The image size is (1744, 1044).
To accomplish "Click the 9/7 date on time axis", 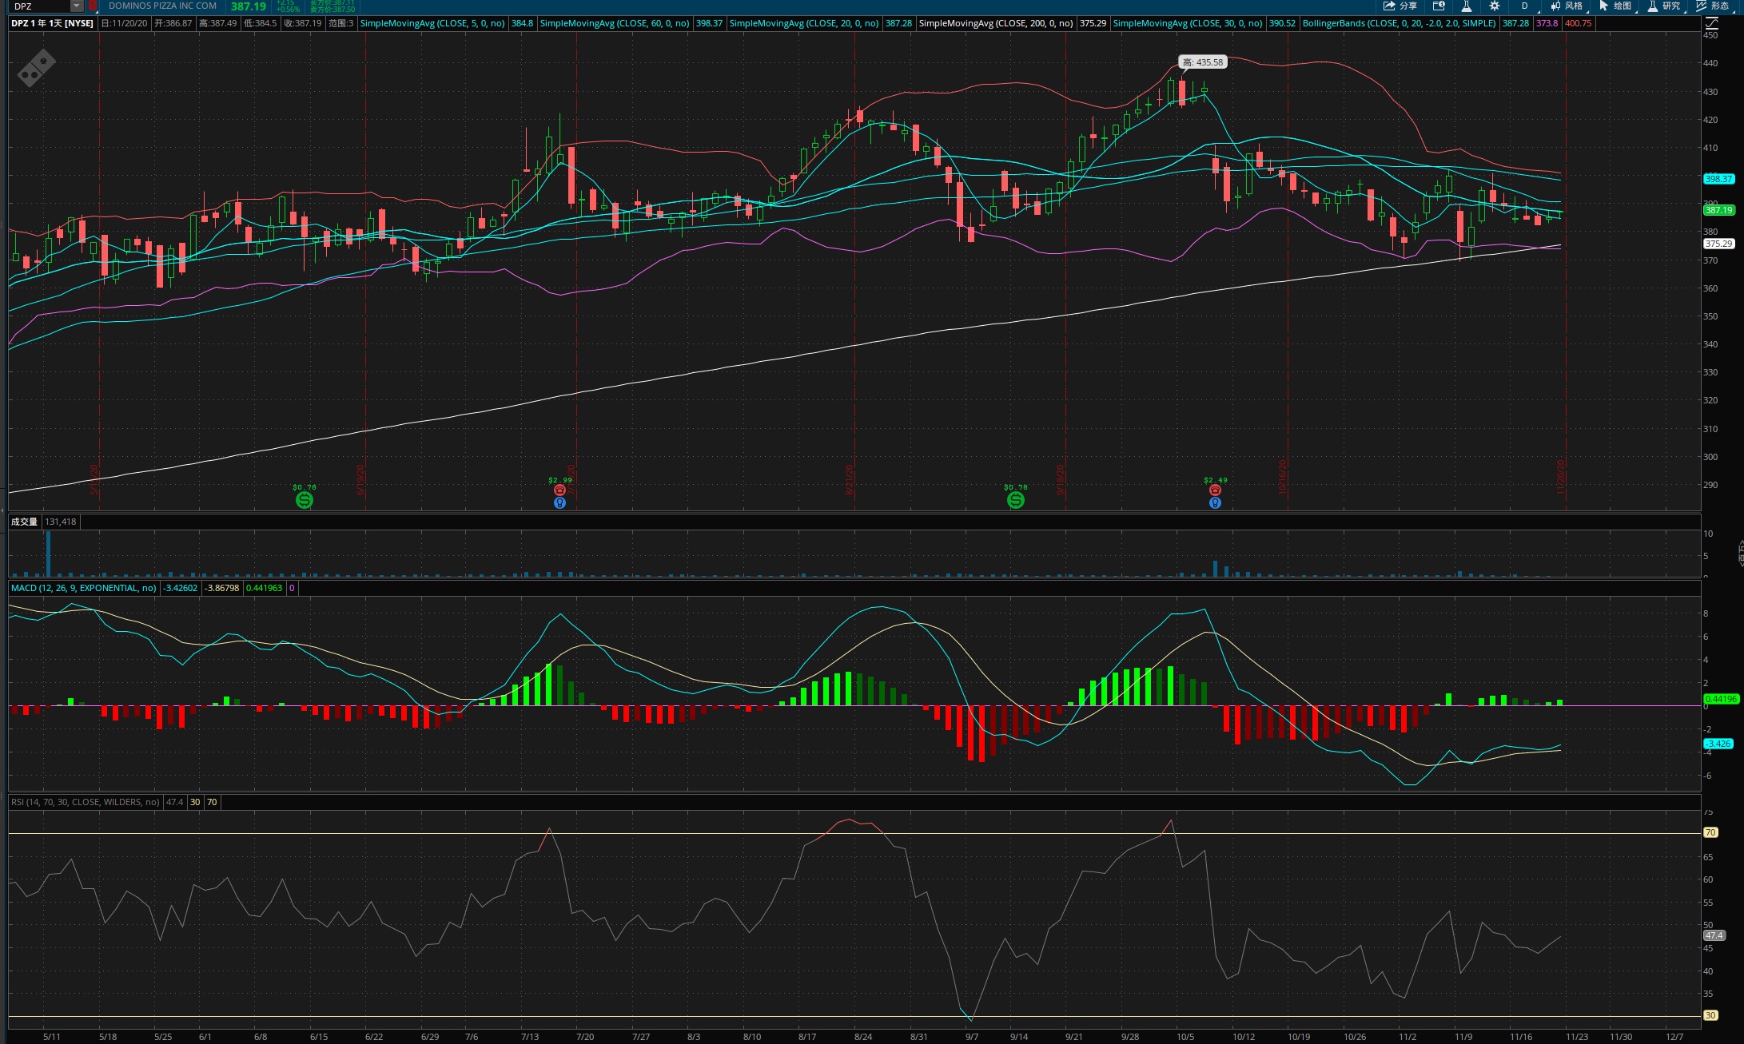I will [x=972, y=1037].
